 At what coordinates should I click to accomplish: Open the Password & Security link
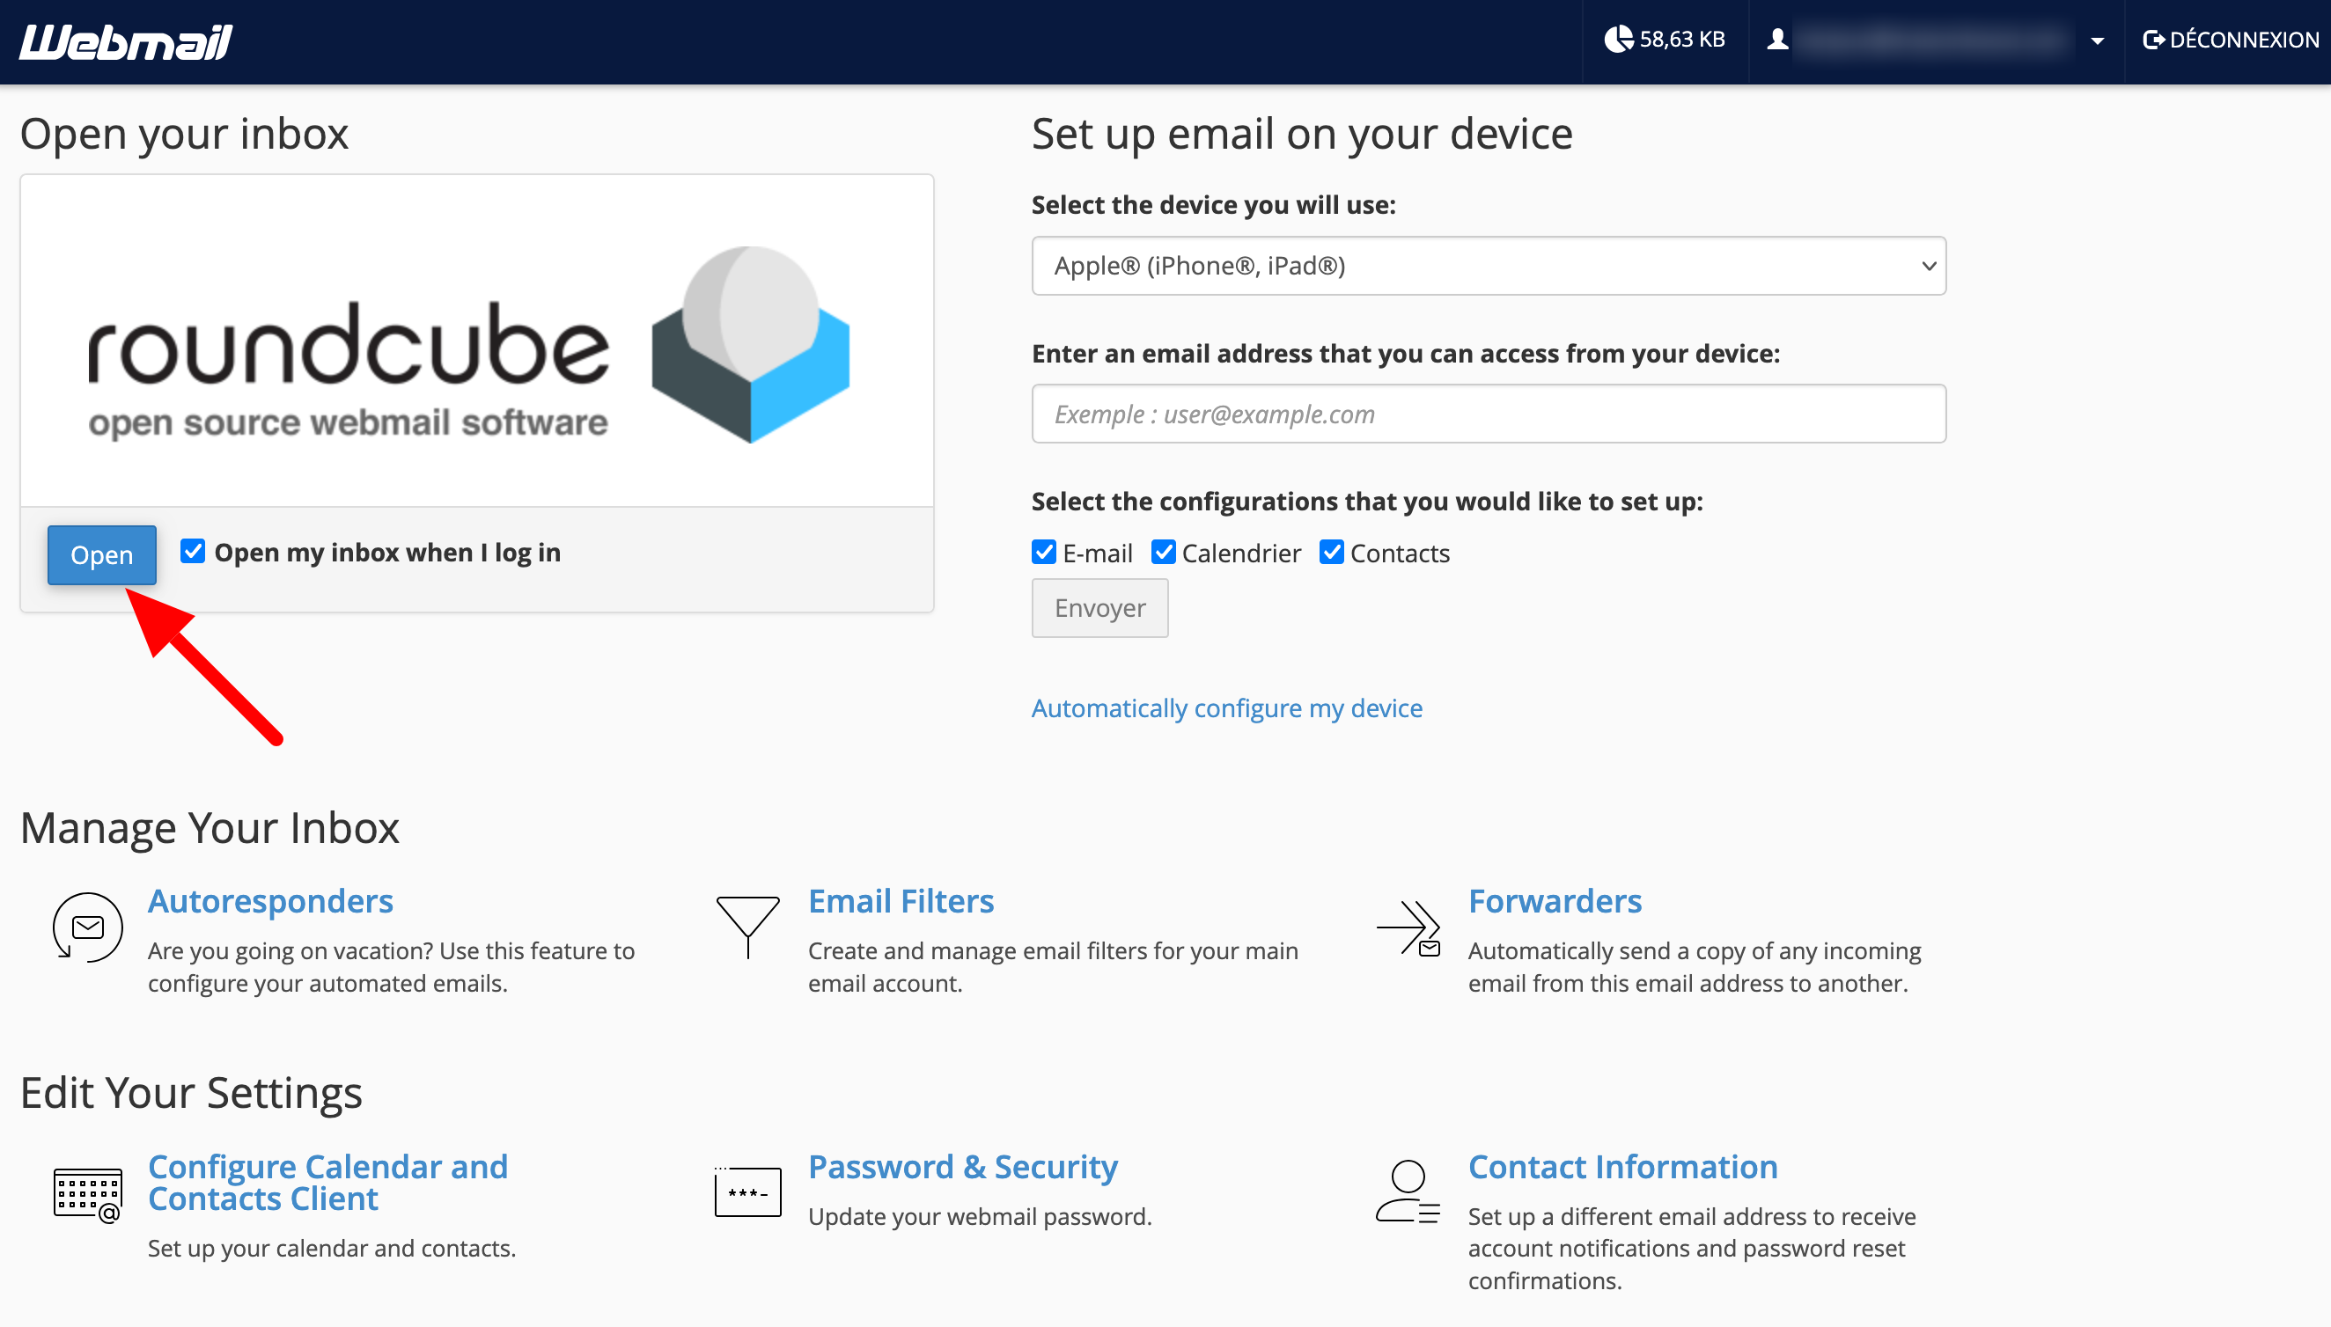963,1167
